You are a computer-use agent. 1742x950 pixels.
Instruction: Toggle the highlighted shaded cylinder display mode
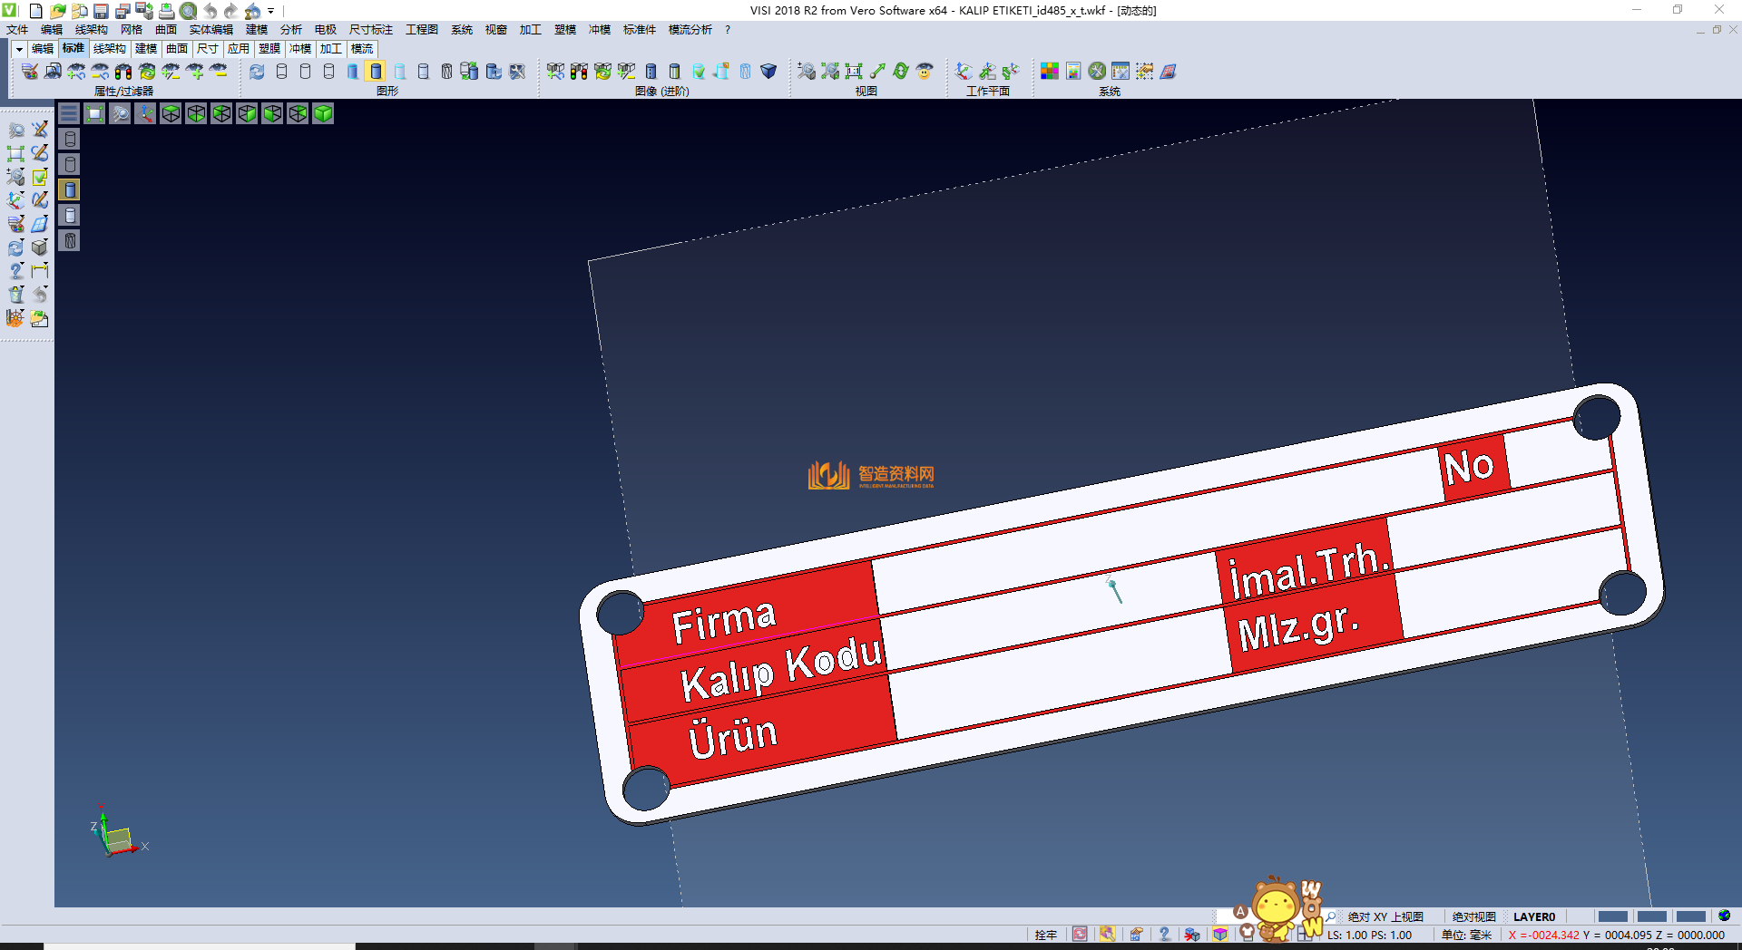point(376,71)
